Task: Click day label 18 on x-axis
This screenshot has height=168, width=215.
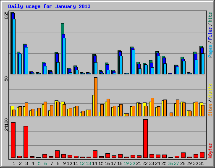Action: tap(120, 163)
